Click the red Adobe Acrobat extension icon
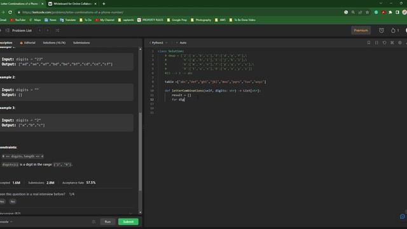The image size is (407, 229). point(383,12)
